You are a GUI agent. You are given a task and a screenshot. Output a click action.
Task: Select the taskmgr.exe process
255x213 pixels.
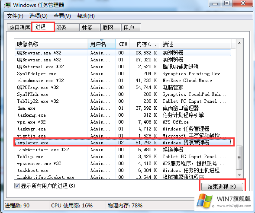click(x=123, y=129)
